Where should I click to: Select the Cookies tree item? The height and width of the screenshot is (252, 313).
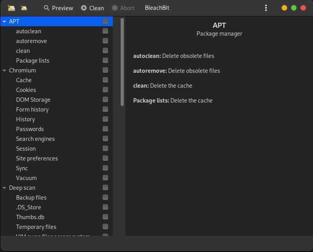click(x=26, y=90)
